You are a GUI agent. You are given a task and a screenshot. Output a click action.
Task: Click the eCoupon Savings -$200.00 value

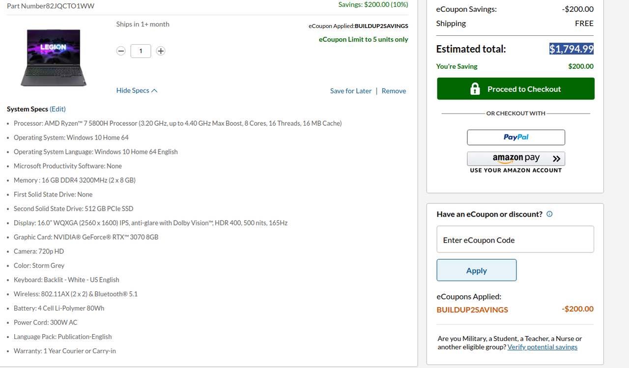(578, 9)
